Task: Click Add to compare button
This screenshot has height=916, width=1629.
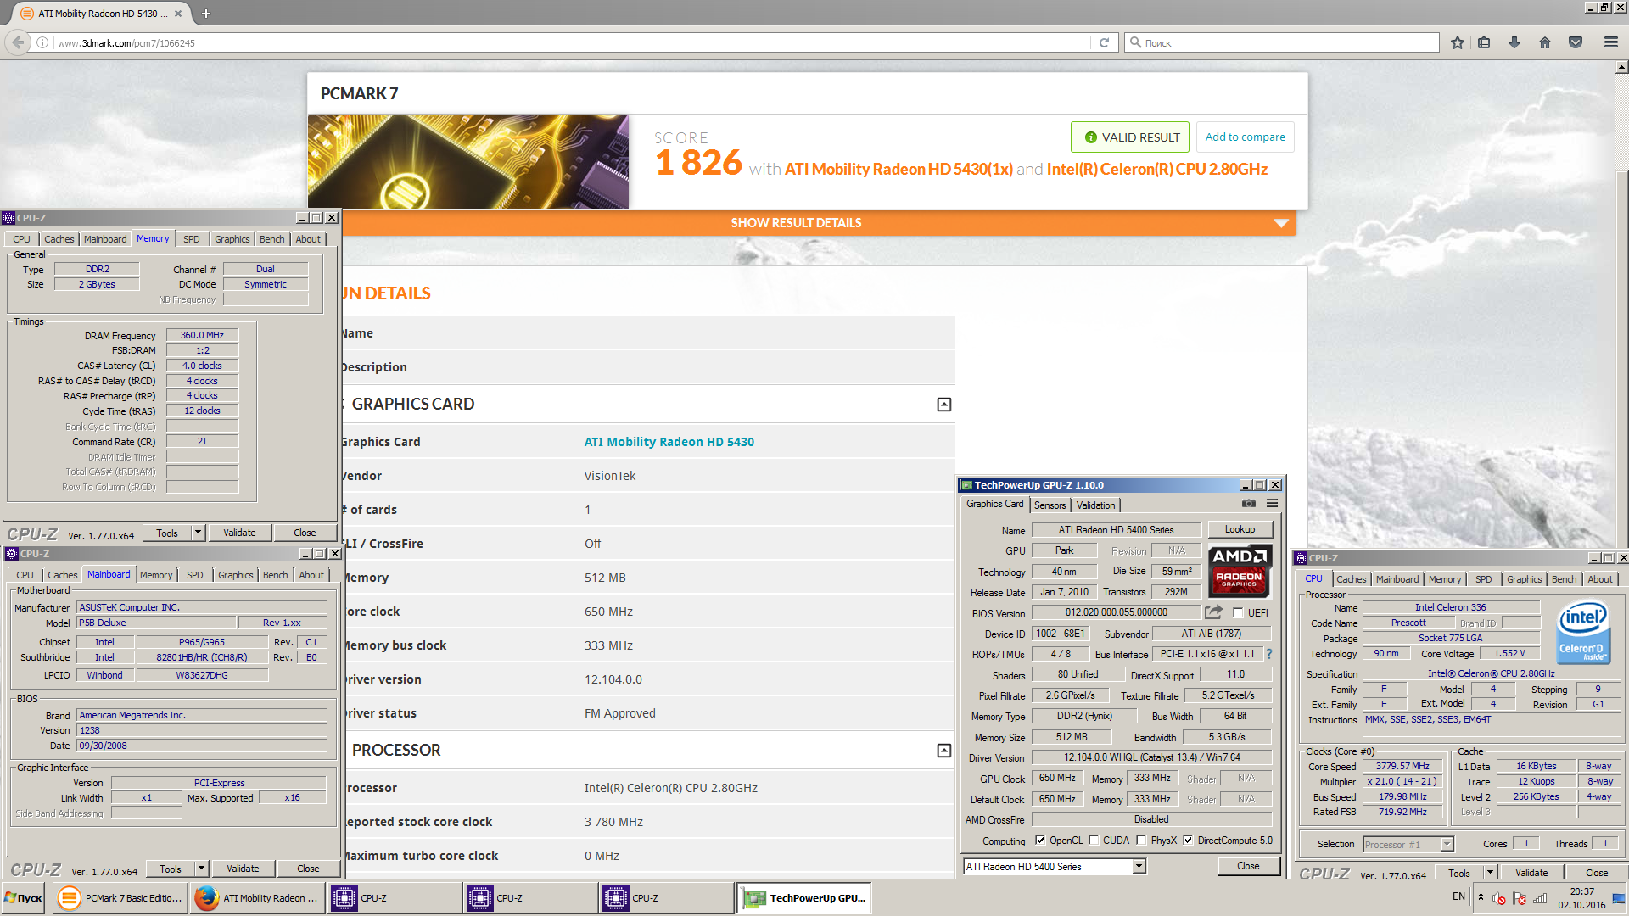Action: pyautogui.click(x=1245, y=137)
